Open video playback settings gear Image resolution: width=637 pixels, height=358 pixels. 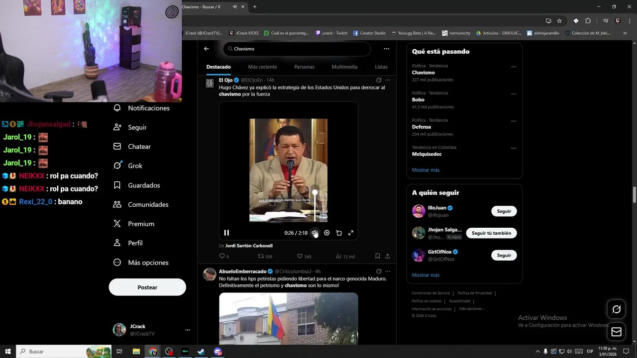[326, 233]
